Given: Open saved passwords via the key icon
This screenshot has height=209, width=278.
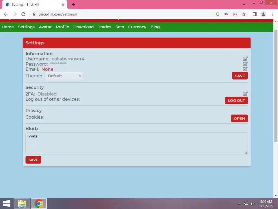Looking at the screenshot, I should pyautogui.click(x=226, y=14).
